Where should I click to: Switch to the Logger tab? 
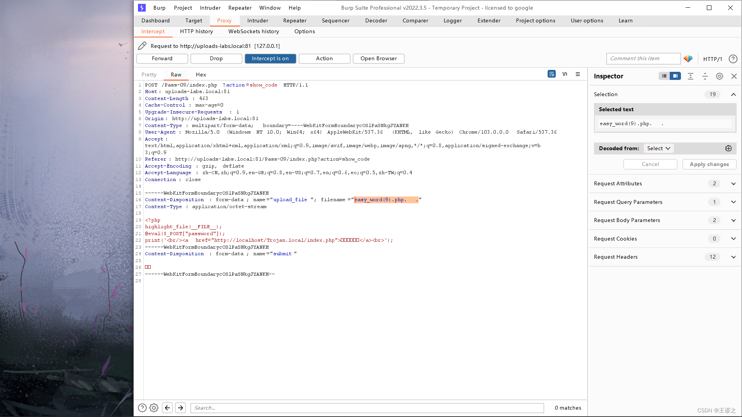pos(453,20)
